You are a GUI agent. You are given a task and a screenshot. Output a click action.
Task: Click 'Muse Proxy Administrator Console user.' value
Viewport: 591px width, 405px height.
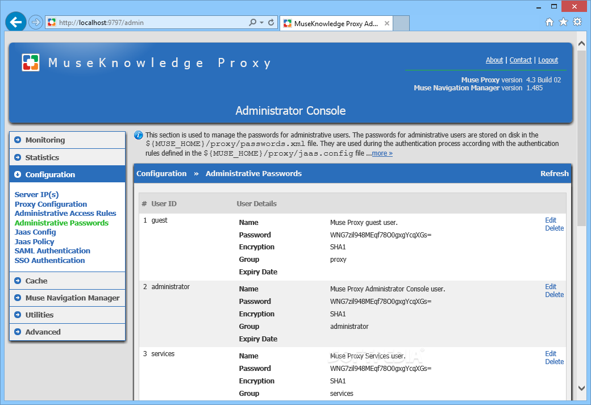(388, 289)
